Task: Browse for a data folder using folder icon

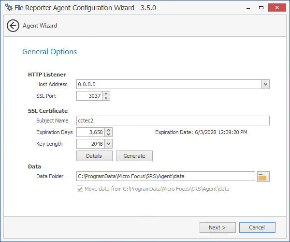Action: (263, 177)
